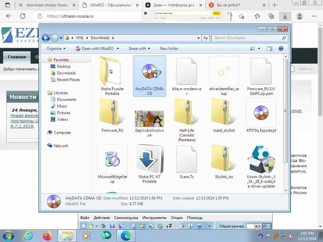Open the Organize menu
Image resolution: width=323 pixels, height=242 pixels.
point(56,49)
